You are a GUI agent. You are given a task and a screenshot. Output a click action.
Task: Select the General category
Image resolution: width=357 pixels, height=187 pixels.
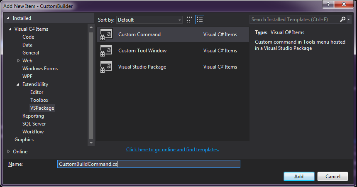31,53
